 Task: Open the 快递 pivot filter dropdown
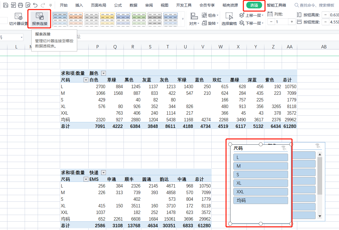103,173
